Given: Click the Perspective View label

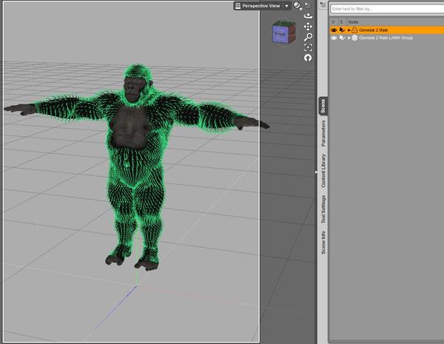Looking at the screenshot, I should click(x=260, y=6).
